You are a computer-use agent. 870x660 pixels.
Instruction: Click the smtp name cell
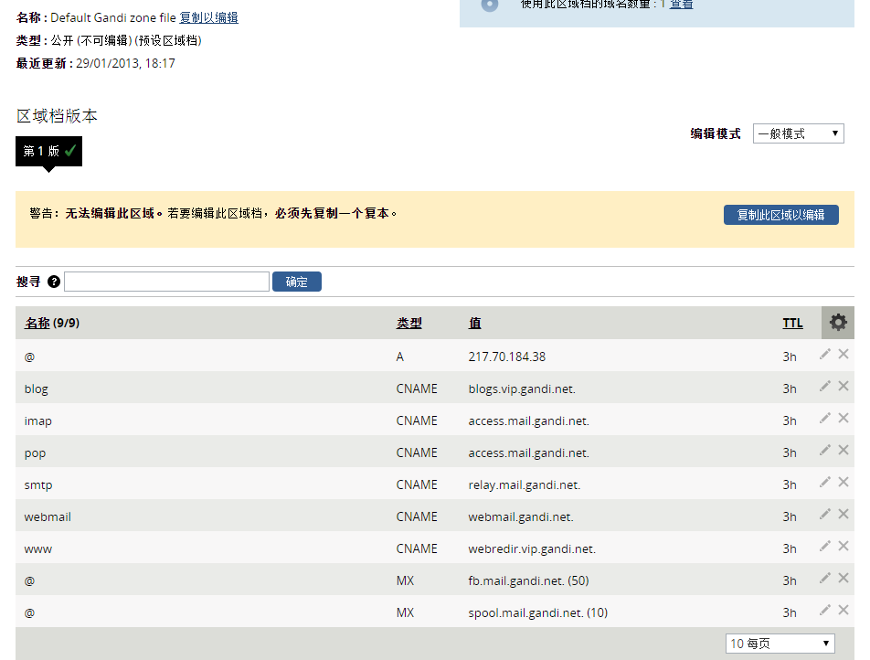click(38, 484)
